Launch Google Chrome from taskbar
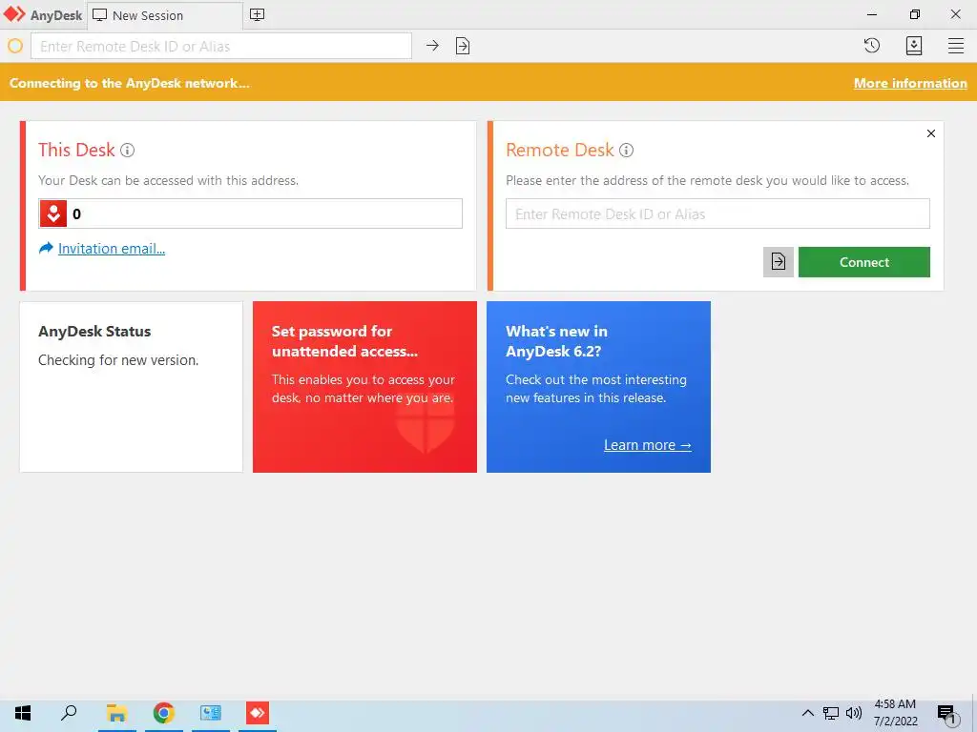This screenshot has height=732, width=977. click(x=164, y=713)
